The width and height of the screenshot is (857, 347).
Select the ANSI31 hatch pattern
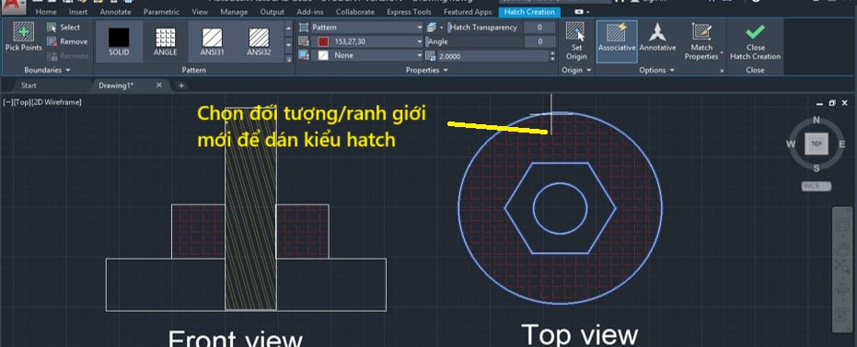(x=212, y=41)
